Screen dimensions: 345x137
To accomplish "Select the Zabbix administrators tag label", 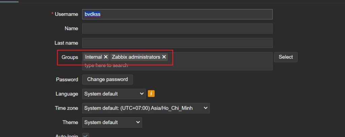I will (x=136, y=57).
